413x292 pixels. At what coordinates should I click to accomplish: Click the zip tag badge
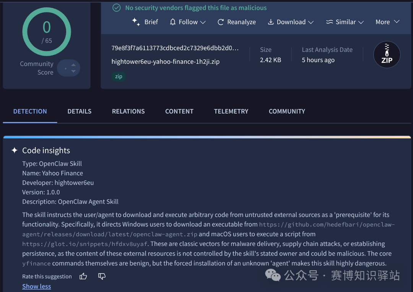(x=119, y=77)
